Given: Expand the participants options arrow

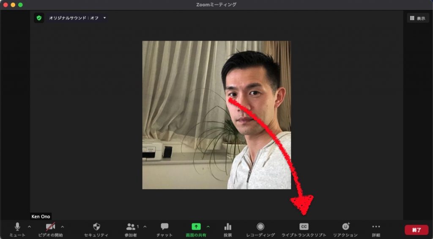Looking at the screenshot, I should point(145,227).
